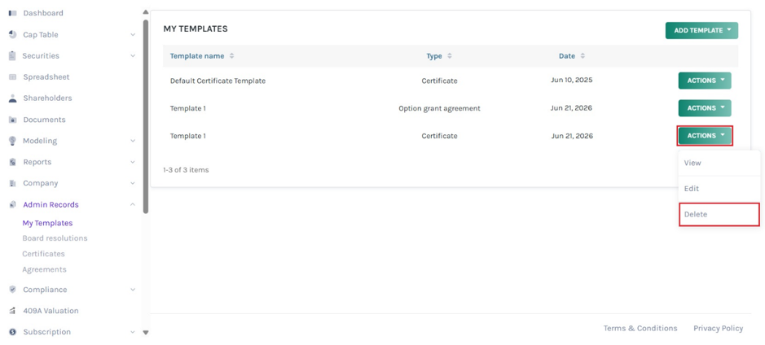Open the Spreadsheet page
765x345 pixels.
coord(46,77)
